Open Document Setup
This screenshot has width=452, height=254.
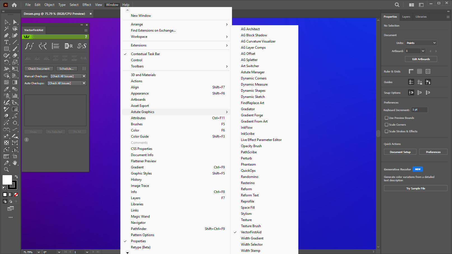click(x=400, y=152)
